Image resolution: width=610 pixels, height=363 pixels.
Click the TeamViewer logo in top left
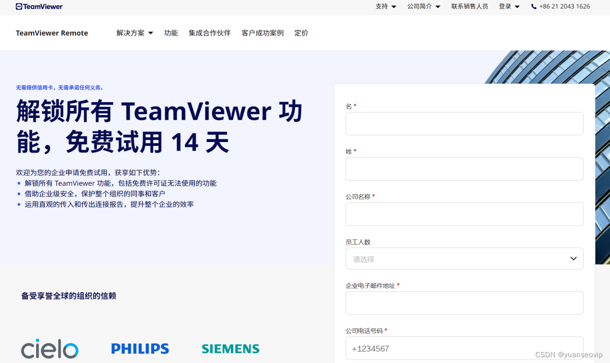tap(39, 7)
